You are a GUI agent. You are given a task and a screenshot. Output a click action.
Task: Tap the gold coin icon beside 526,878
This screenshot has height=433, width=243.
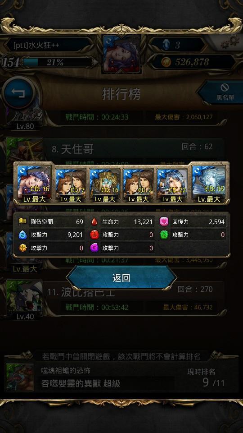click(166, 62)
